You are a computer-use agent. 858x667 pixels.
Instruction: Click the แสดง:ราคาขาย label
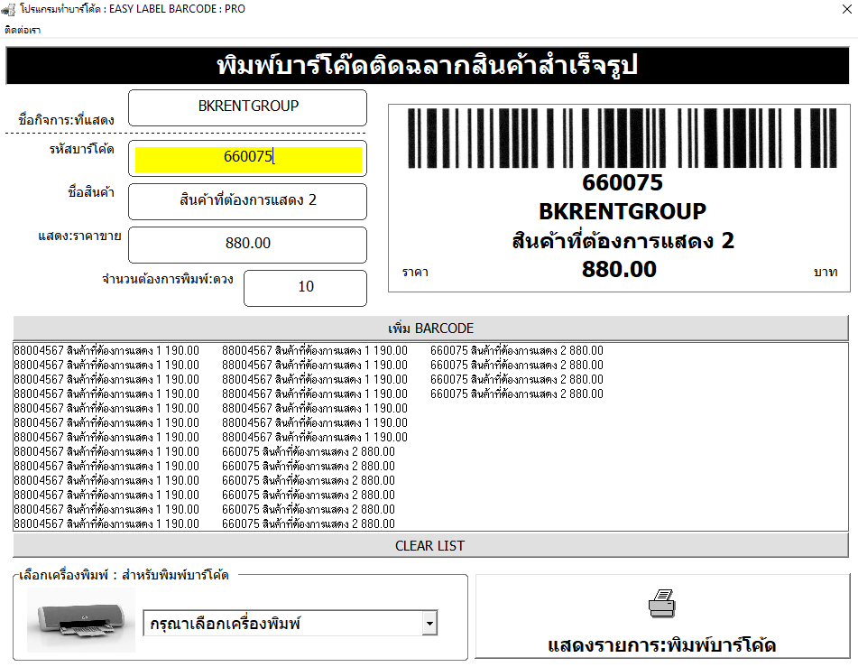[79, 236]
